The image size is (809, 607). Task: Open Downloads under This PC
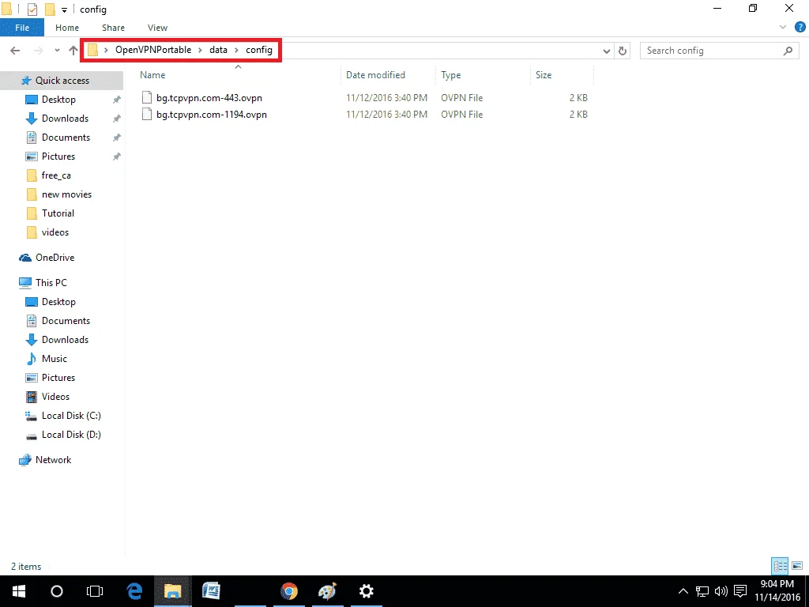point(65,340)
